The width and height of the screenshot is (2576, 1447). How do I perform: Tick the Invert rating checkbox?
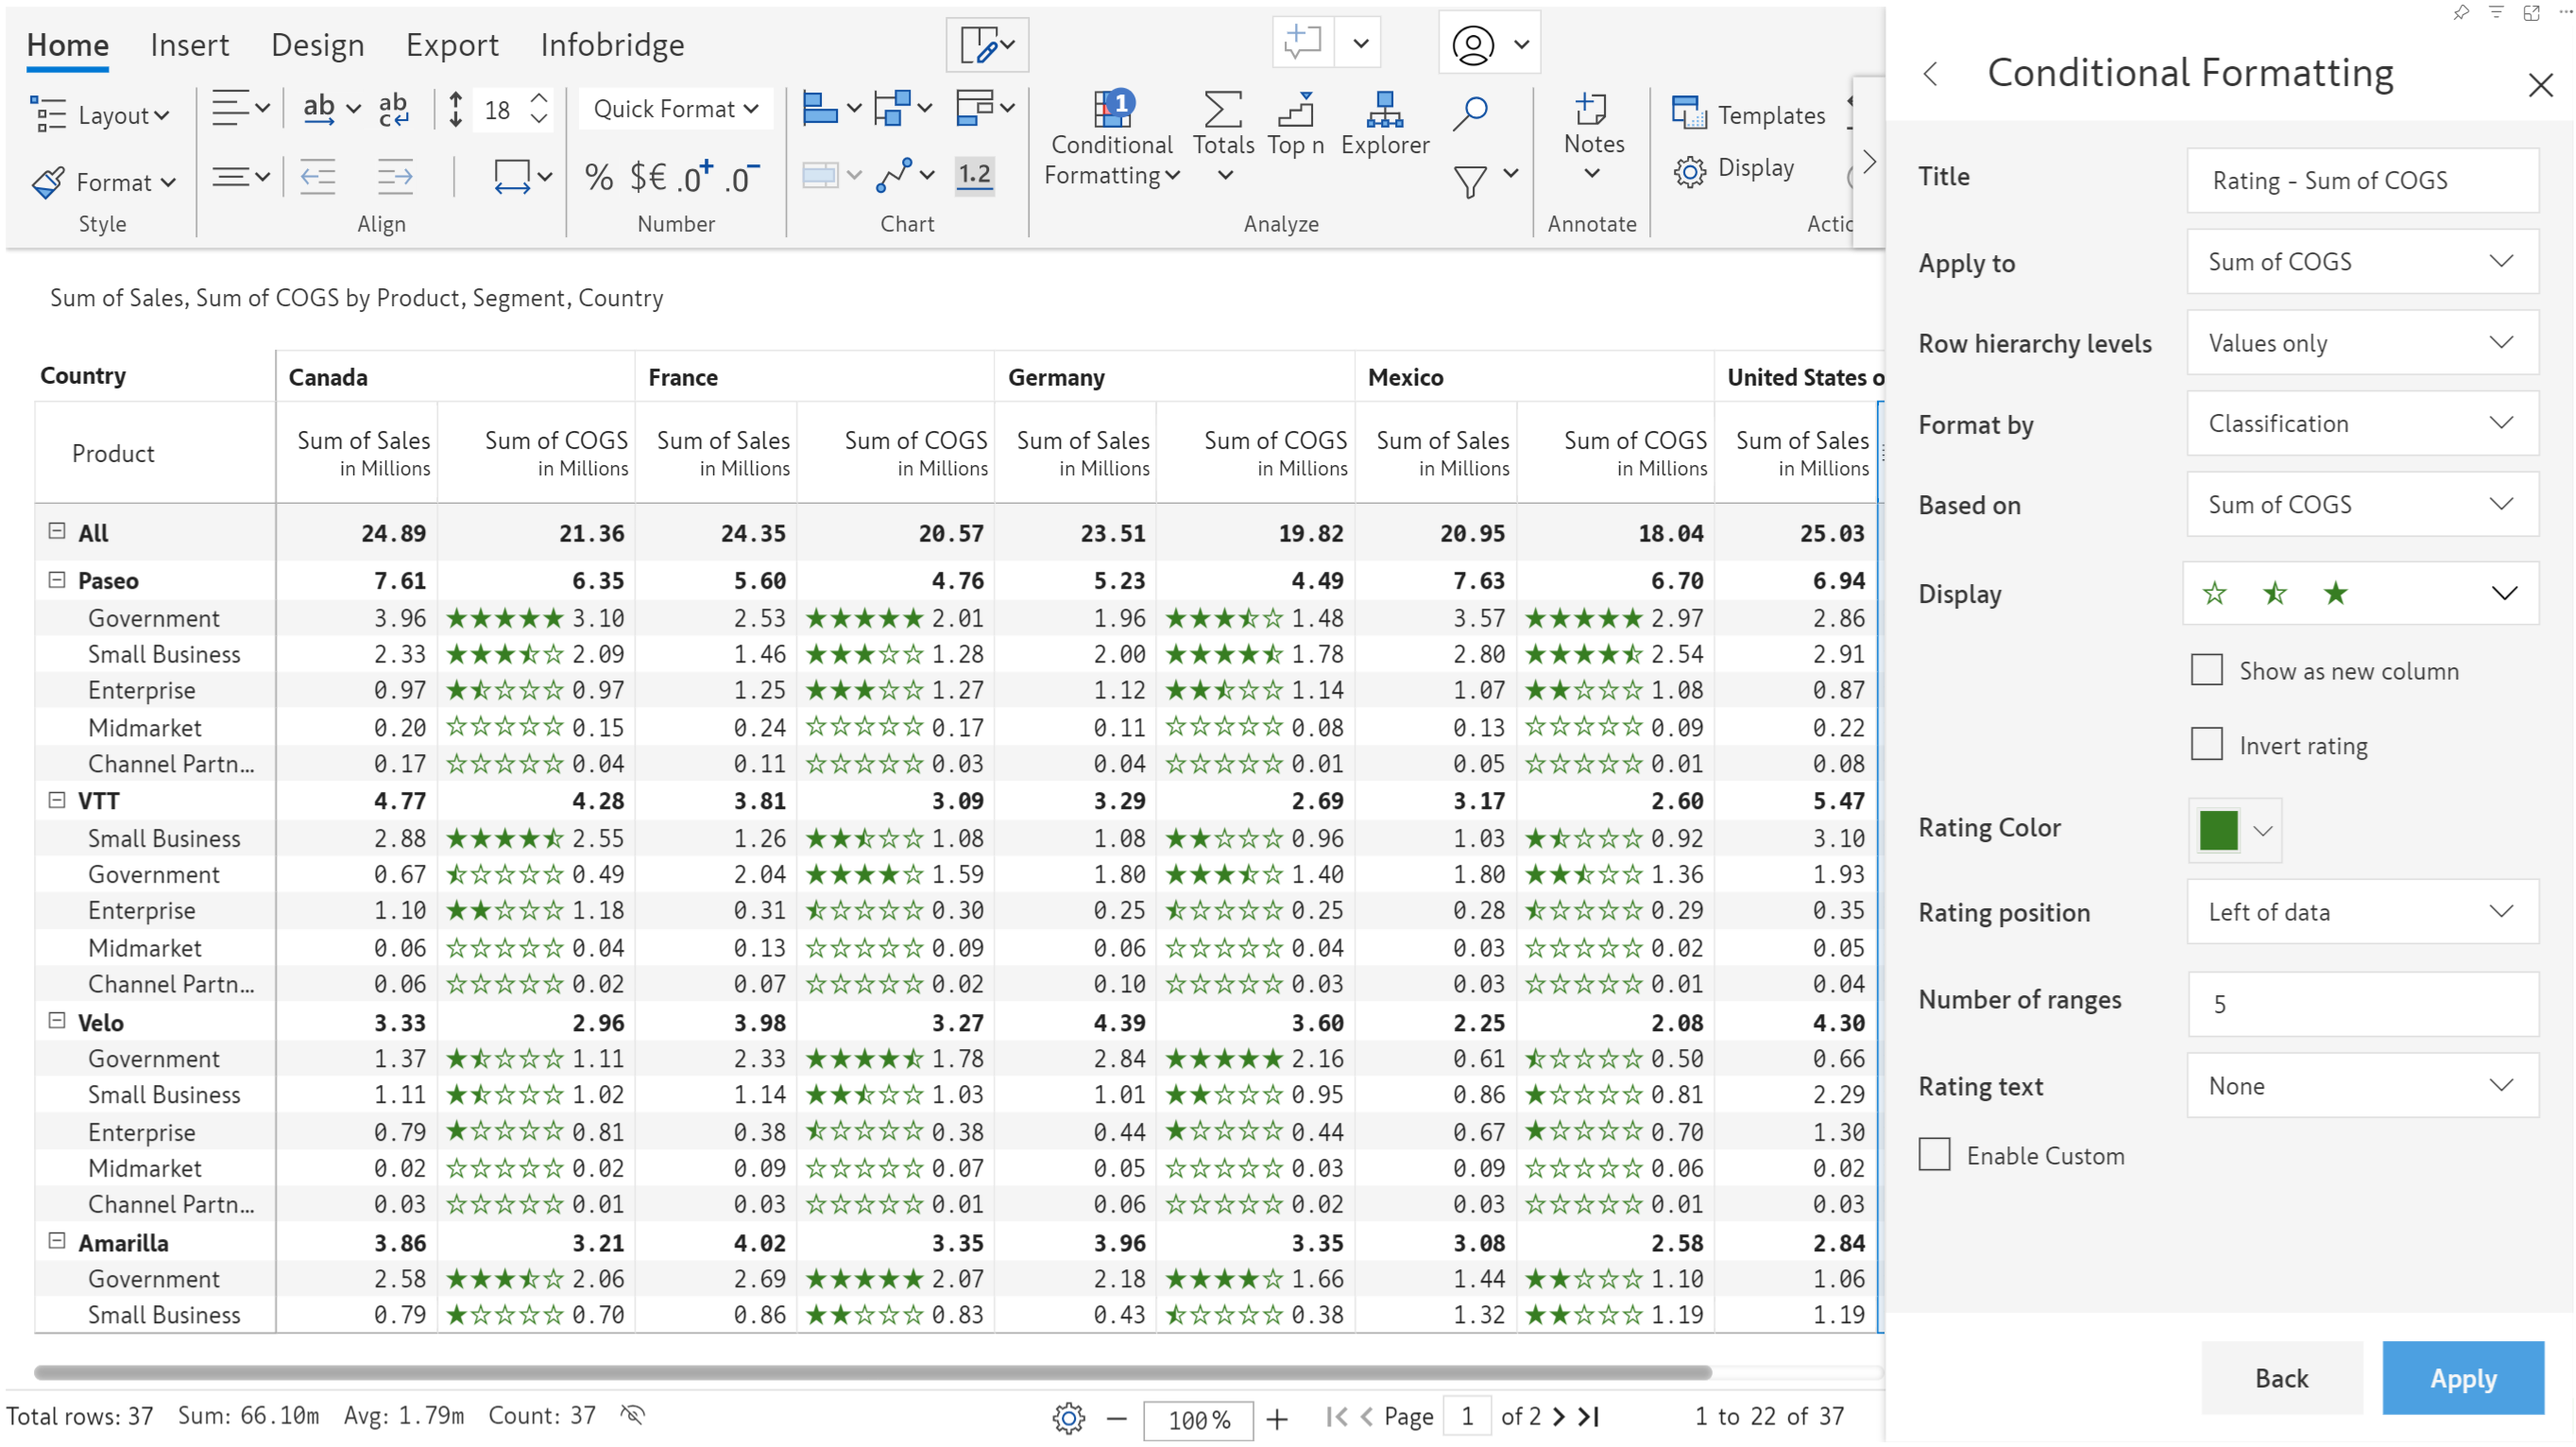(x=2206, y=745)
